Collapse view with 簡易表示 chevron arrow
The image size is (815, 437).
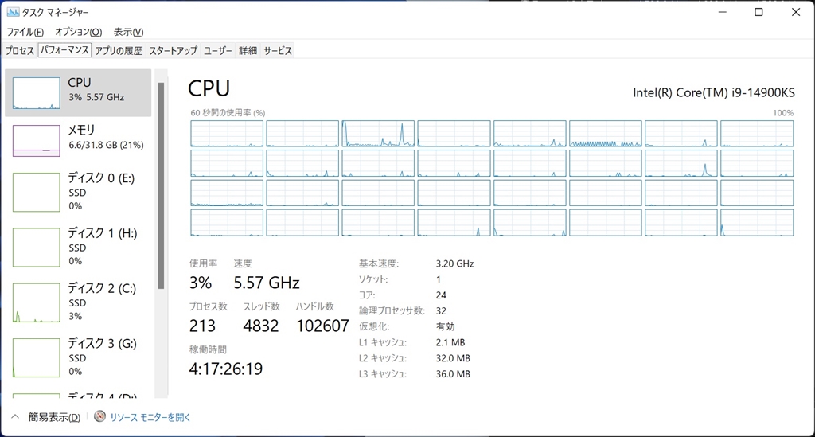15,417
